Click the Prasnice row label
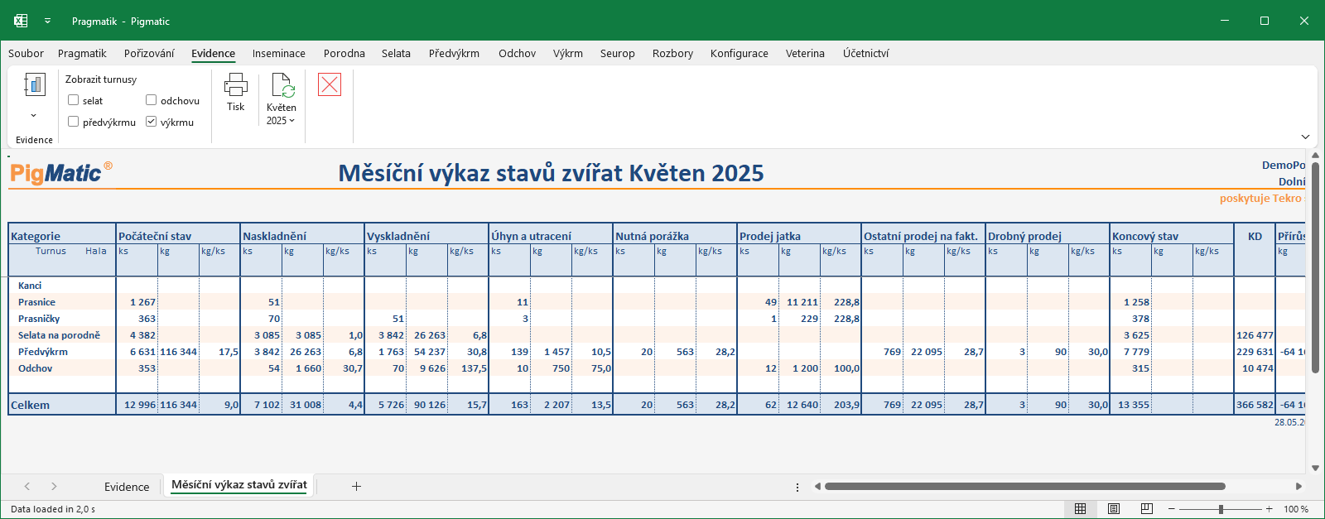1325x519 pixels. coord(36,302)
